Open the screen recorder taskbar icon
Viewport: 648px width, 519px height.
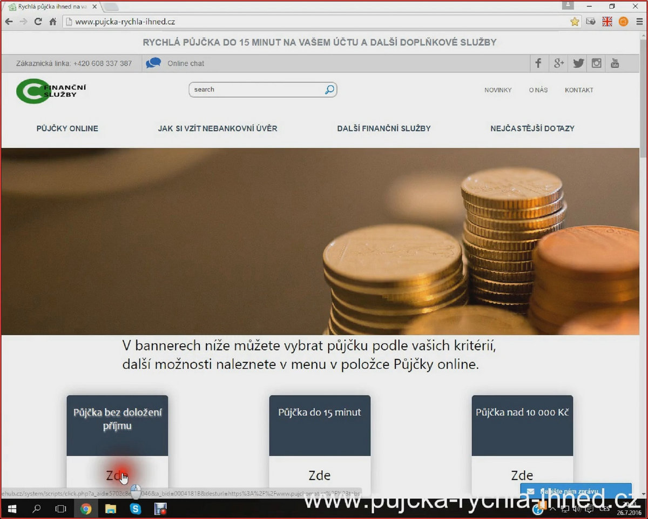160,509
